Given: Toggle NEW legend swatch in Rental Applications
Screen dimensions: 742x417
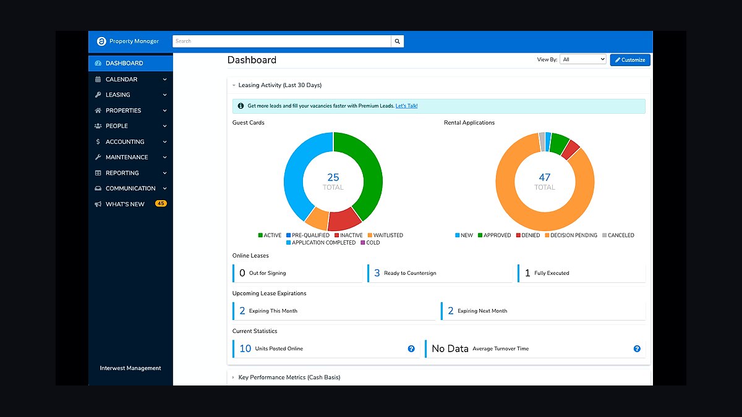Looking at the screenshot, I should click(x=458, y=235).
